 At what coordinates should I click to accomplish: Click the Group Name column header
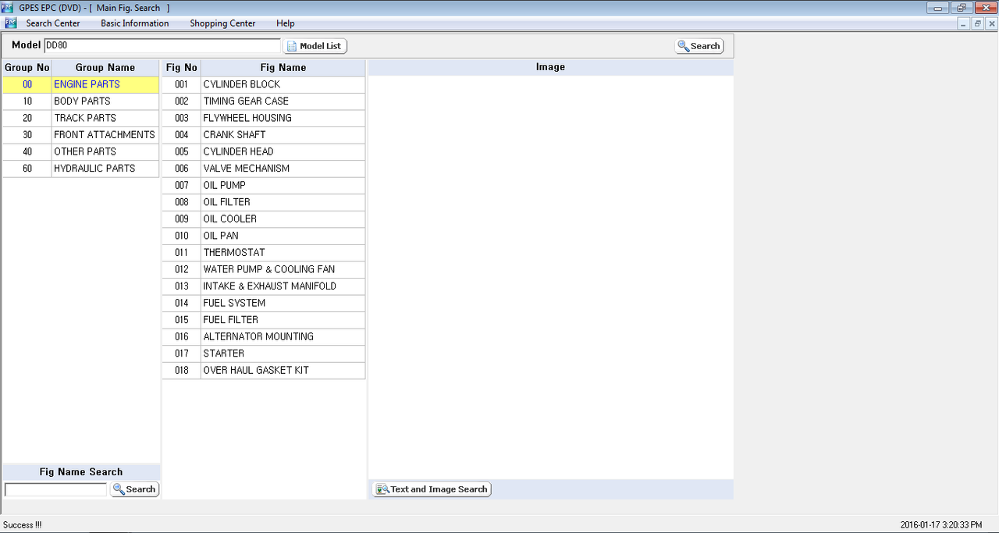[x=105, y=68]
